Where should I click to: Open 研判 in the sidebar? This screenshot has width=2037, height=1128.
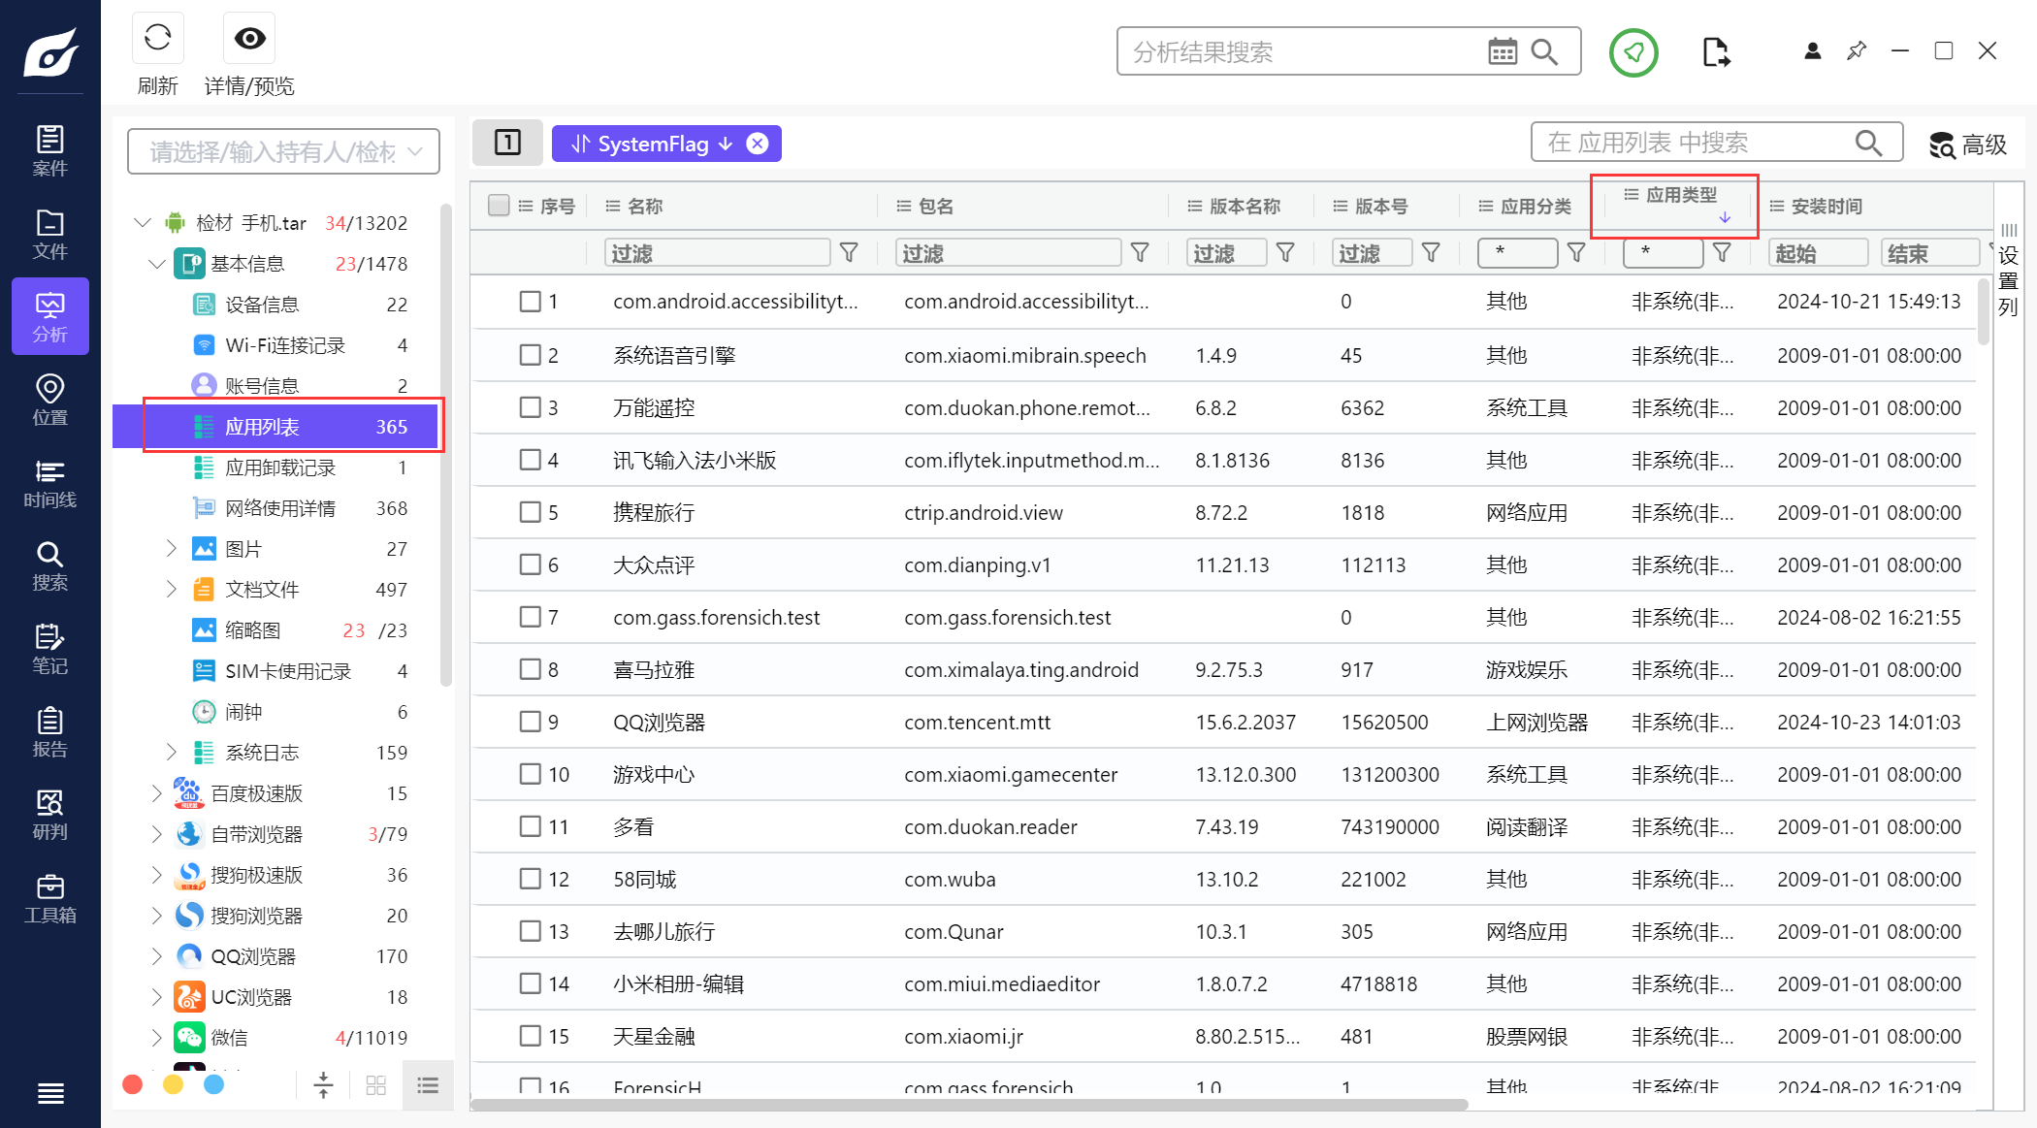pos(50,816)
